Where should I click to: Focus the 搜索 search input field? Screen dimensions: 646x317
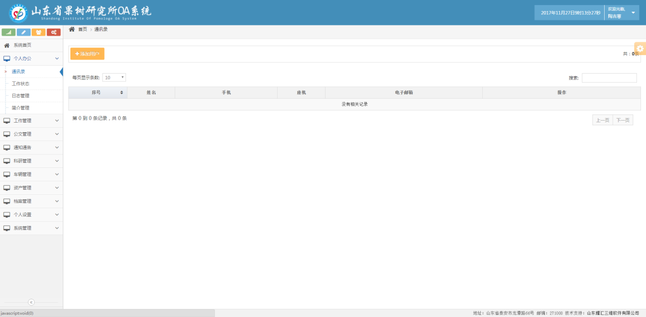[609, 78]
